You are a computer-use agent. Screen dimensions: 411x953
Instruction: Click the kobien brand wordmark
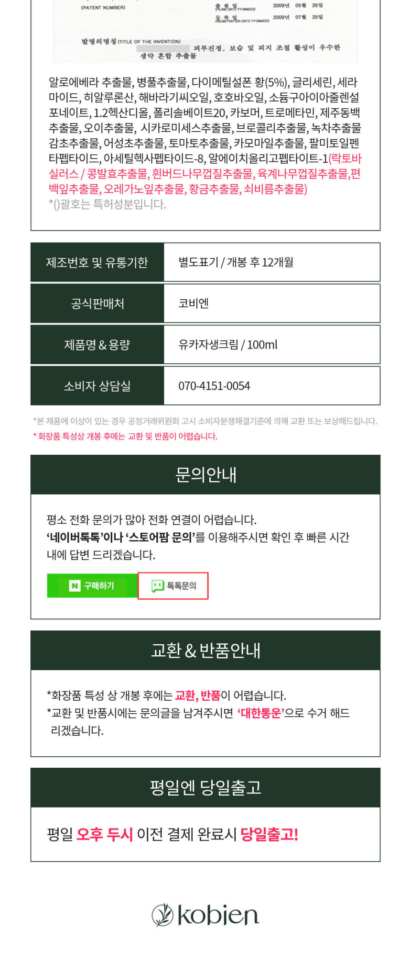[218, 915]
